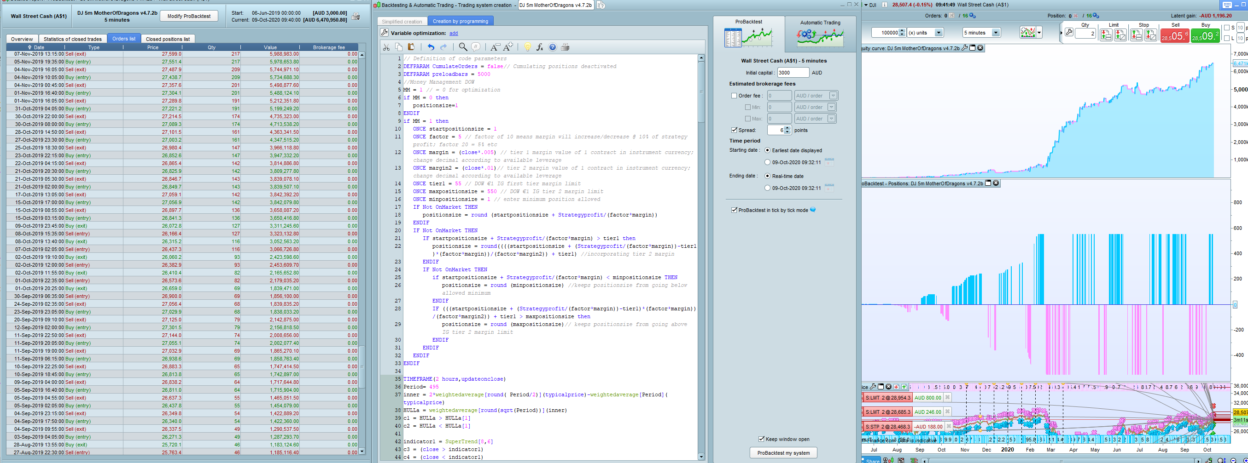Click the Initial capital input field
The width and height of the screenshot is (1248, 463).
coord(793,73)
